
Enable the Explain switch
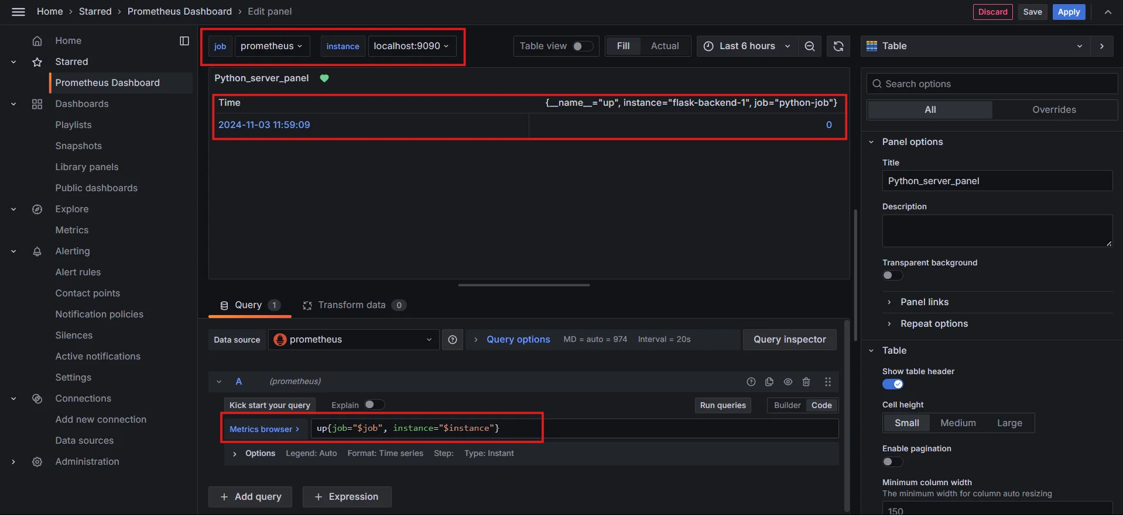(x=374, y=405)
